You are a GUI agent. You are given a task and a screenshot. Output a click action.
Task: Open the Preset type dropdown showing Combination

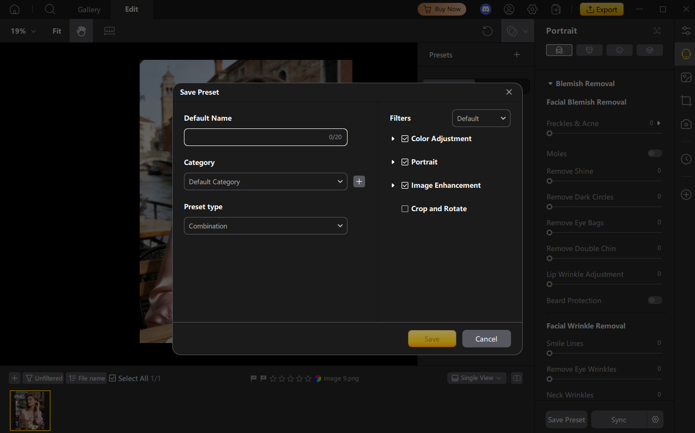point(265,226)
